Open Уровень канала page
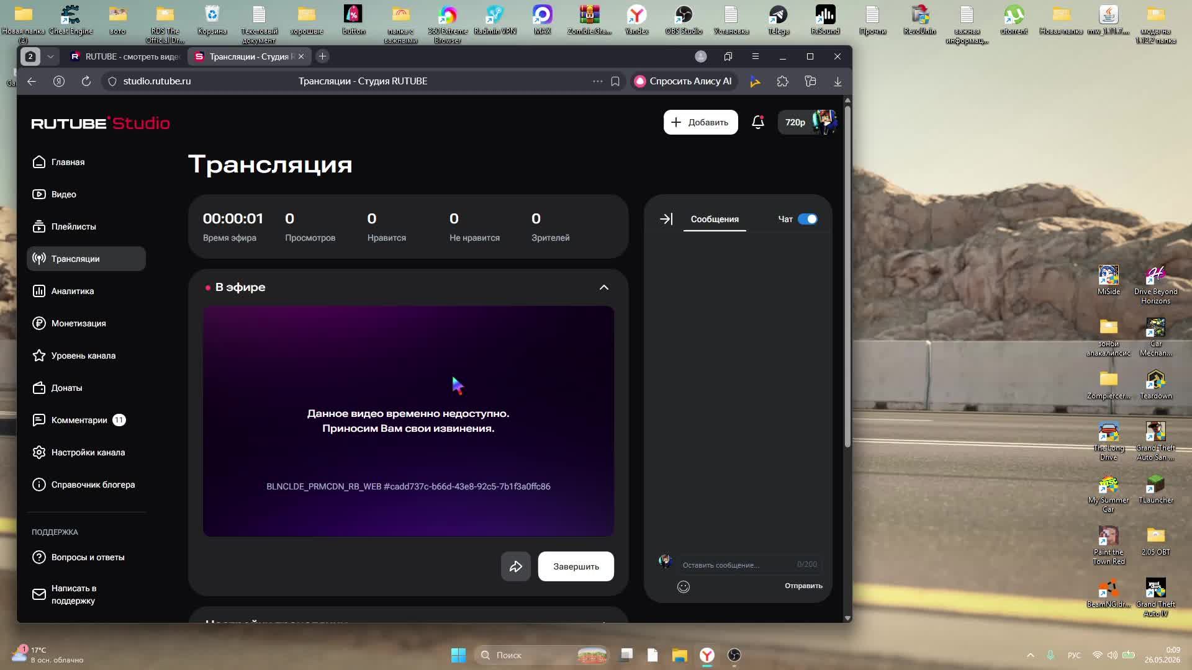The width and height of the screenshot is (1192, 670). coord(74,355)
